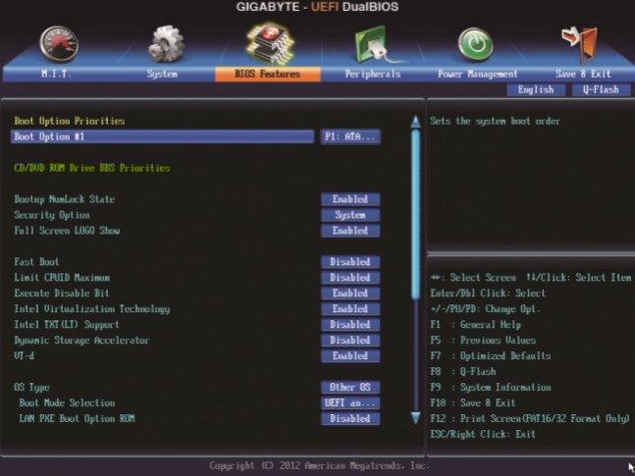This screenshot has height=476, width=635.
Task: Select the Execute Disable Bit label
Action: tap(62, 293)
